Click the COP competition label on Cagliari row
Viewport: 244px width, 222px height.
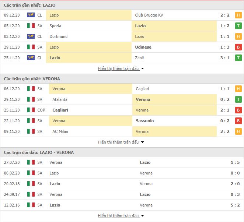pyautogui.click(x=41, y=110)
